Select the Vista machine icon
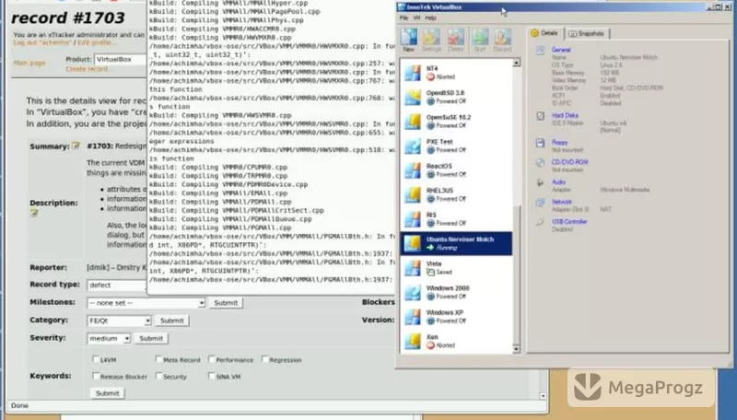Screen dimensions: 737x420 tap(412, 268)
